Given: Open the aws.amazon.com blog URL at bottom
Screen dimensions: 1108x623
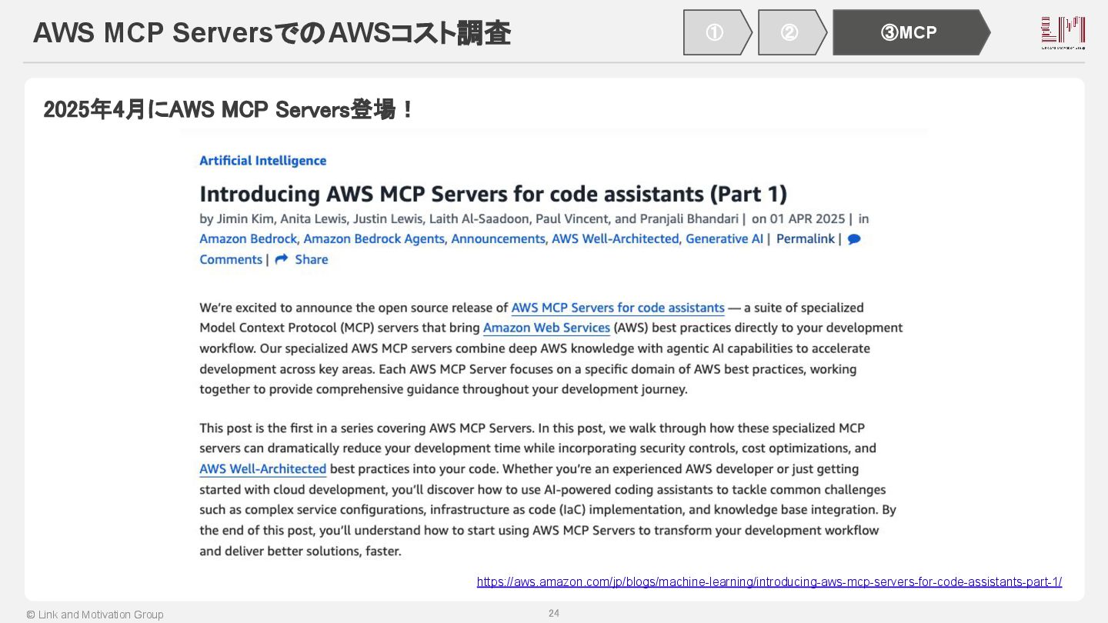Looking at the screenshot, I should click(x=769, y=582).
